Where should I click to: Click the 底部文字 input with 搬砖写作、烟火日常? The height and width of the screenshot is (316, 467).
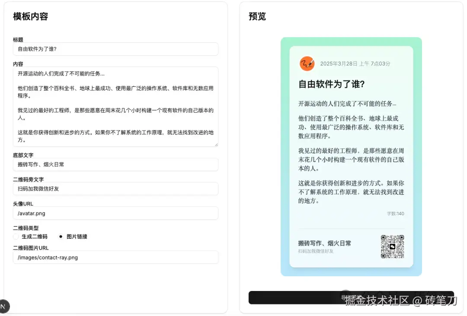[x=115, y=164]
